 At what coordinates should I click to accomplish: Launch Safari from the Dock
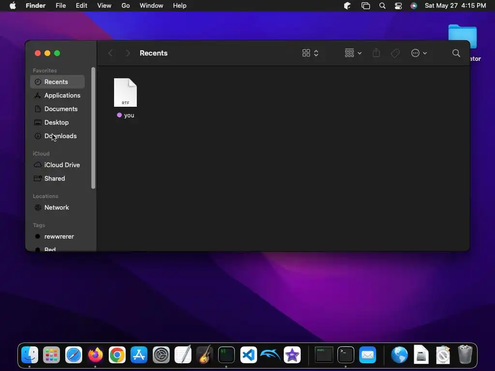73,355
